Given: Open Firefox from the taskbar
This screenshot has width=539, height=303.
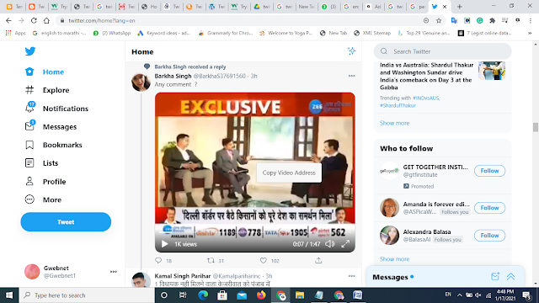Looking at the screenshot, I should pyautogui.click(x=261, y=295).
